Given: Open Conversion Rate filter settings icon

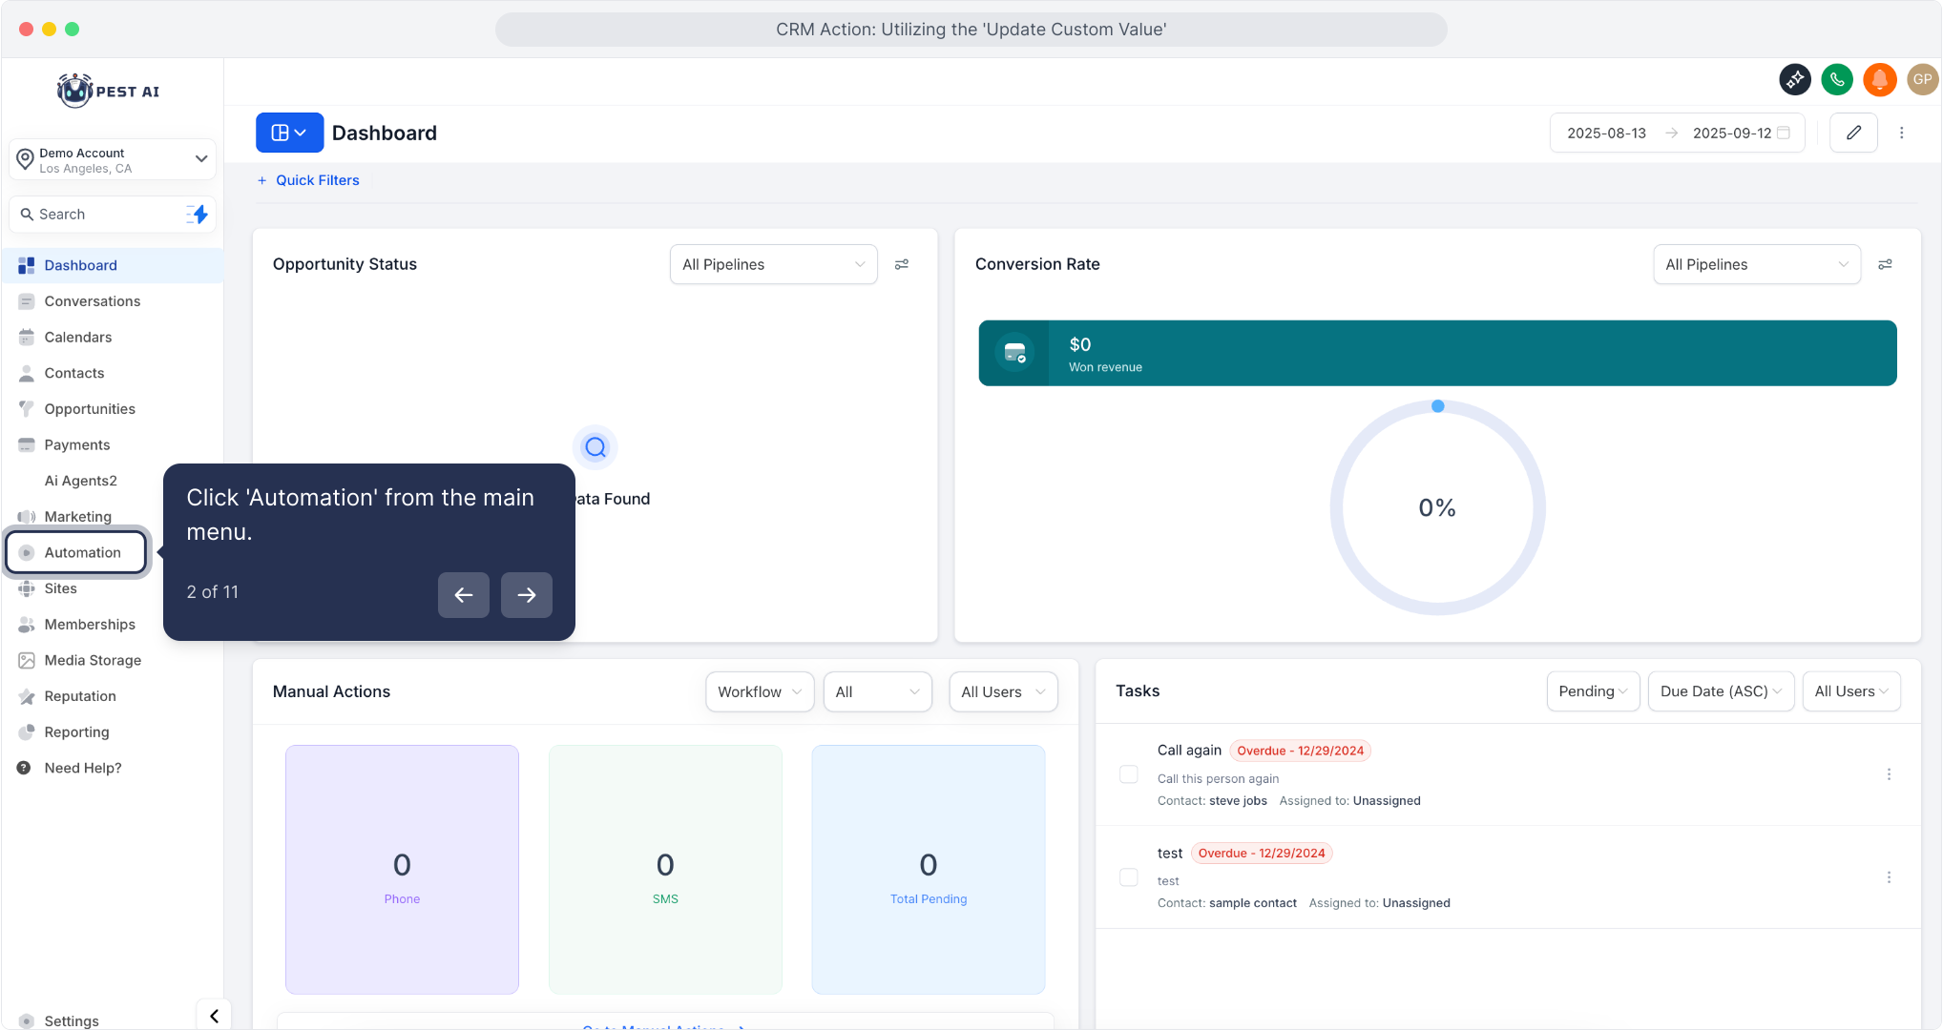Looking at the screenshot, I should [x=1885, y=264].
